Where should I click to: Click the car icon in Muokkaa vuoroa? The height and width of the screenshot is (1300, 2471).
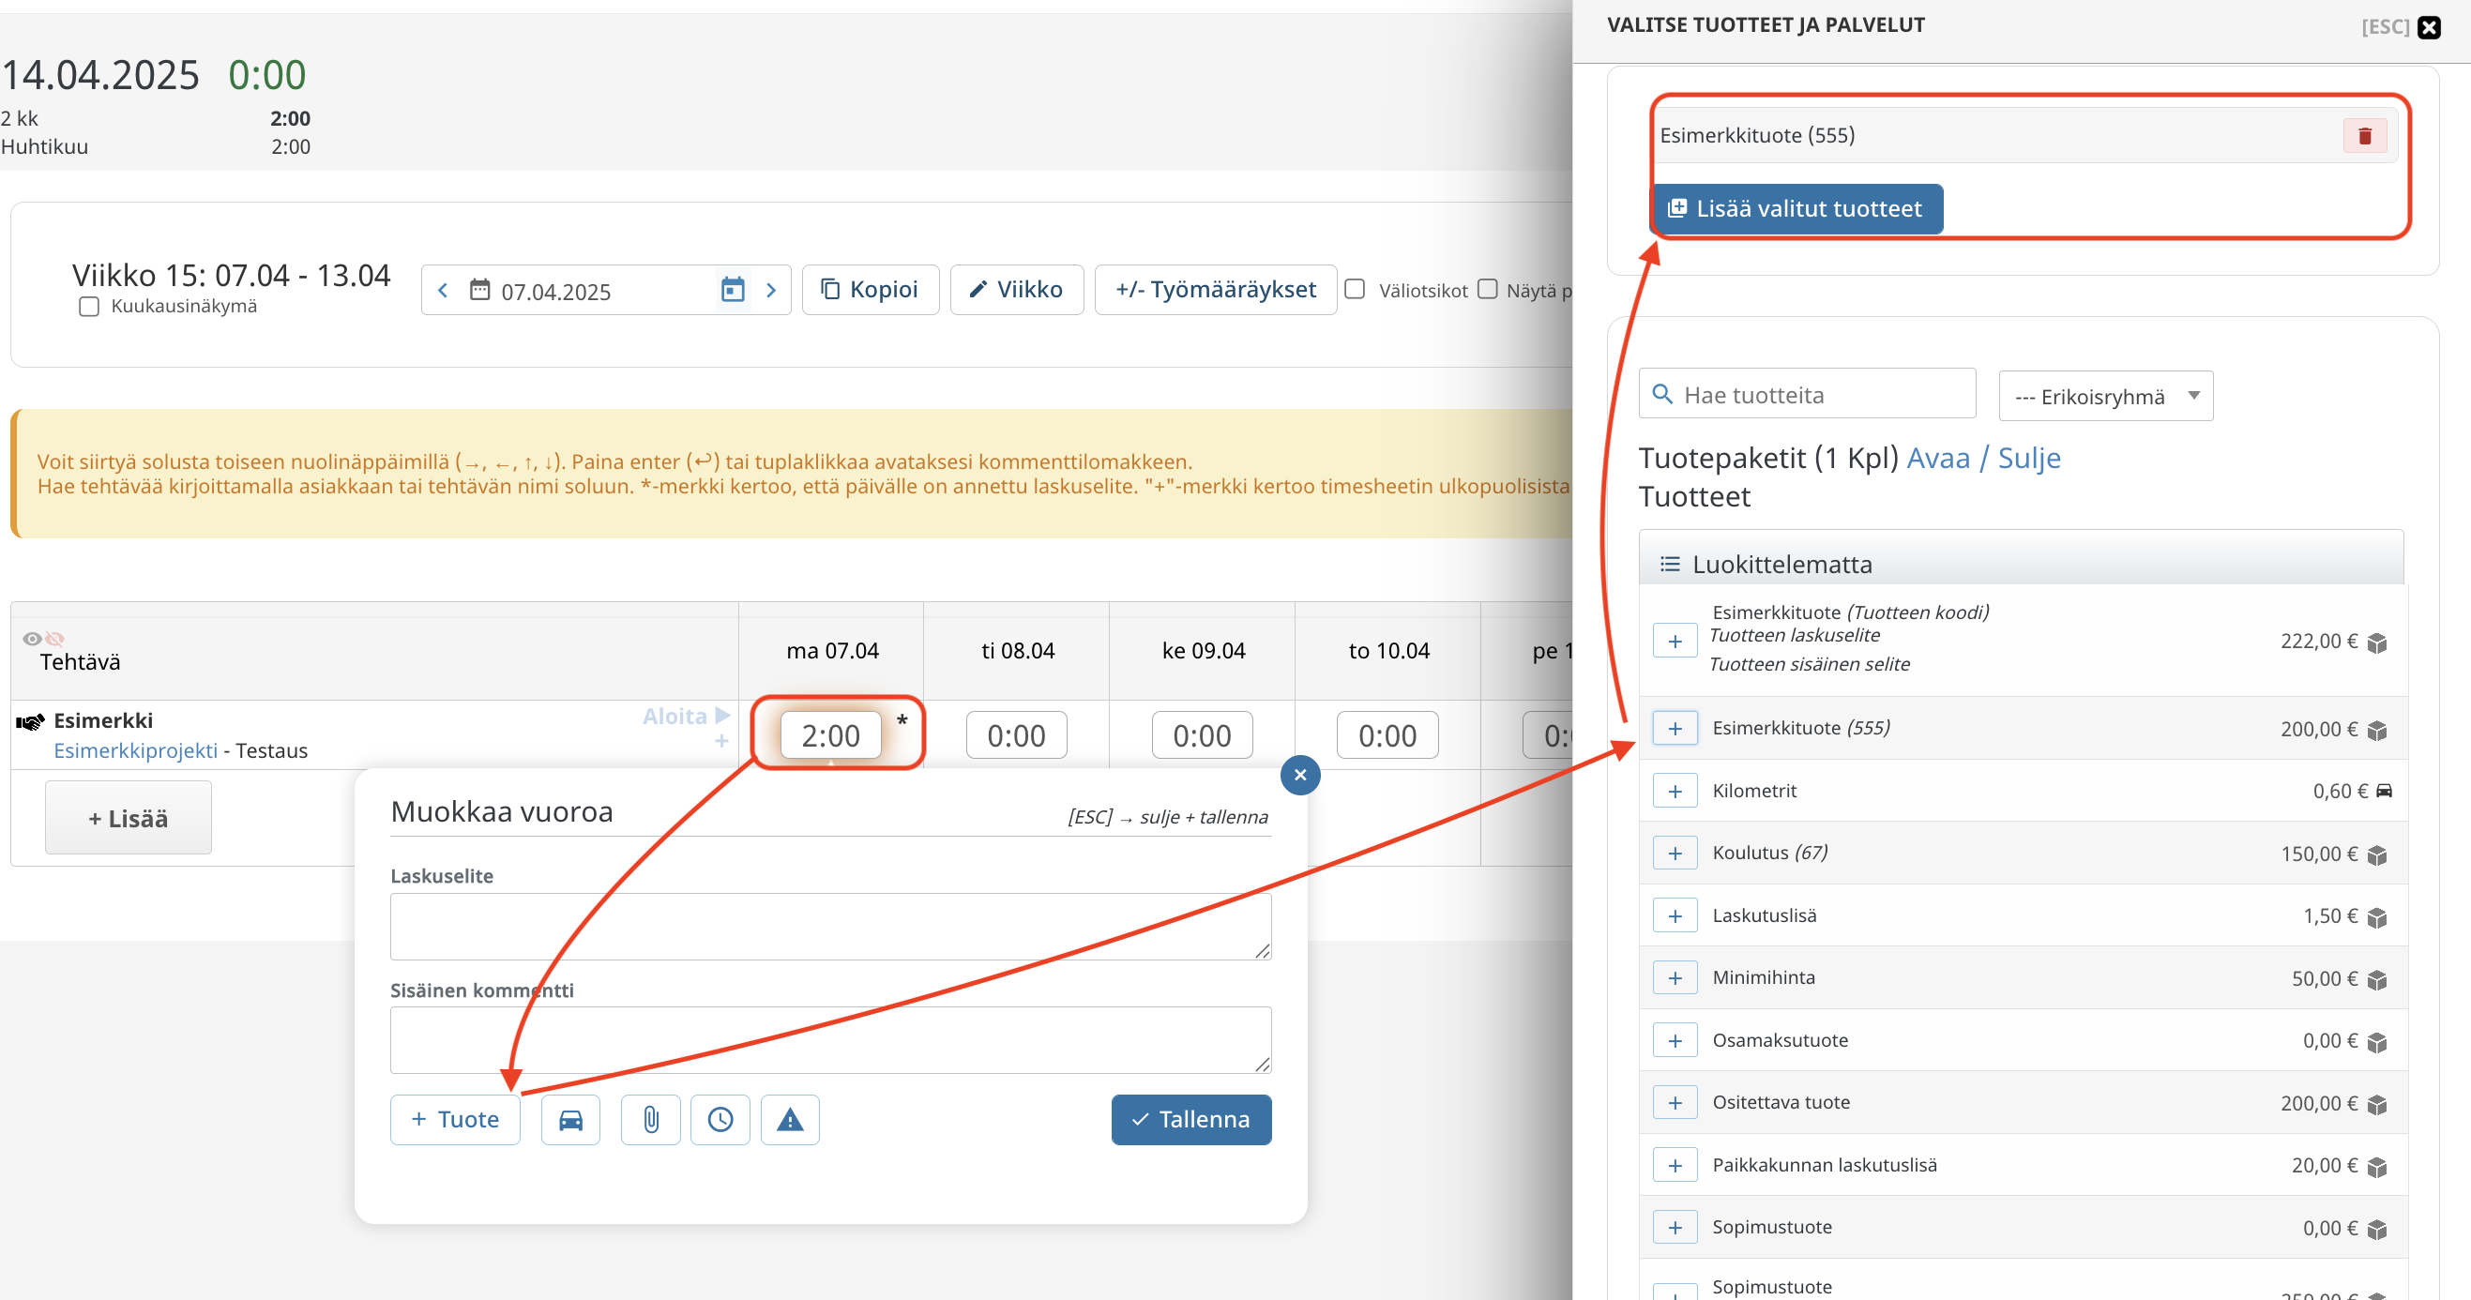[569, 1120]
